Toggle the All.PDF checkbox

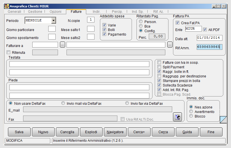click(205, 30)
